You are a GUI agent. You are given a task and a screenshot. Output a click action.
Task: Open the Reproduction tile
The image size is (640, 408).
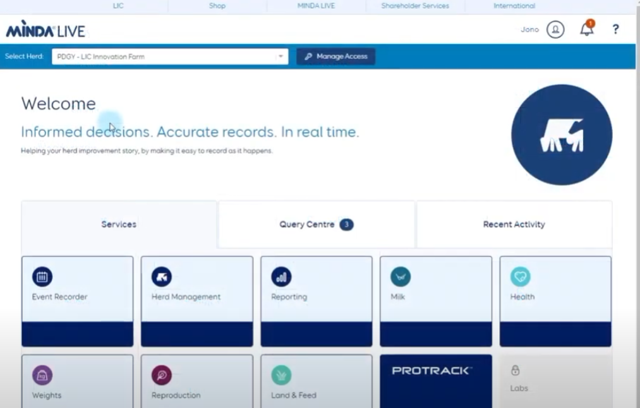pyautogui.click(x=196, y=381)
